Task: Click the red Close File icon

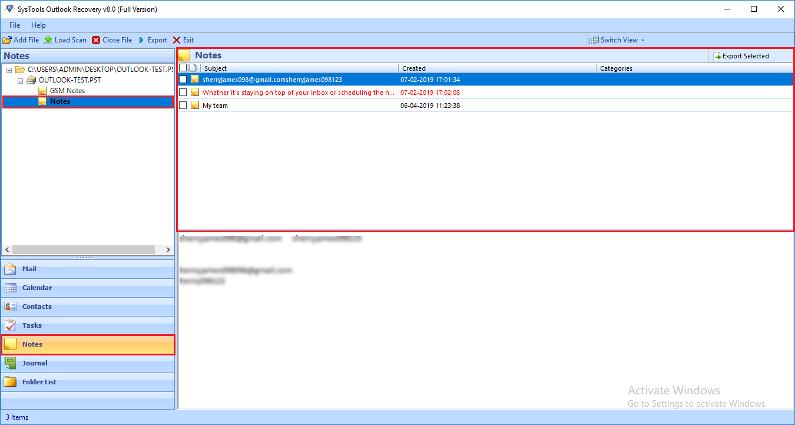Action: pyautogui.click(x=96, y=40)
